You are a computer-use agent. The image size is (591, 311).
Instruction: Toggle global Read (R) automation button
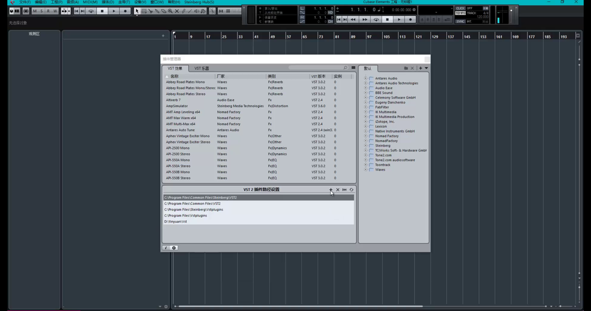48,11
